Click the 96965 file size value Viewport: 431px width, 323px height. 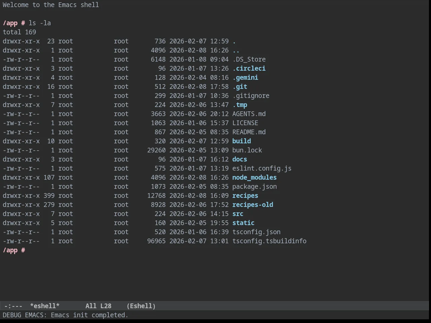(156, 241)
